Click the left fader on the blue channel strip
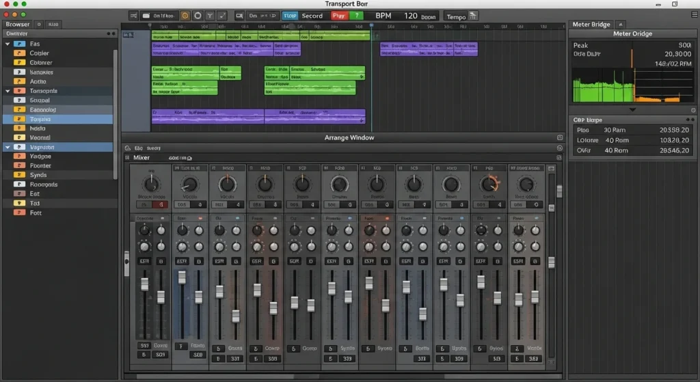Image resolution: width=700 pixels, height=382 pixels. 182,277
